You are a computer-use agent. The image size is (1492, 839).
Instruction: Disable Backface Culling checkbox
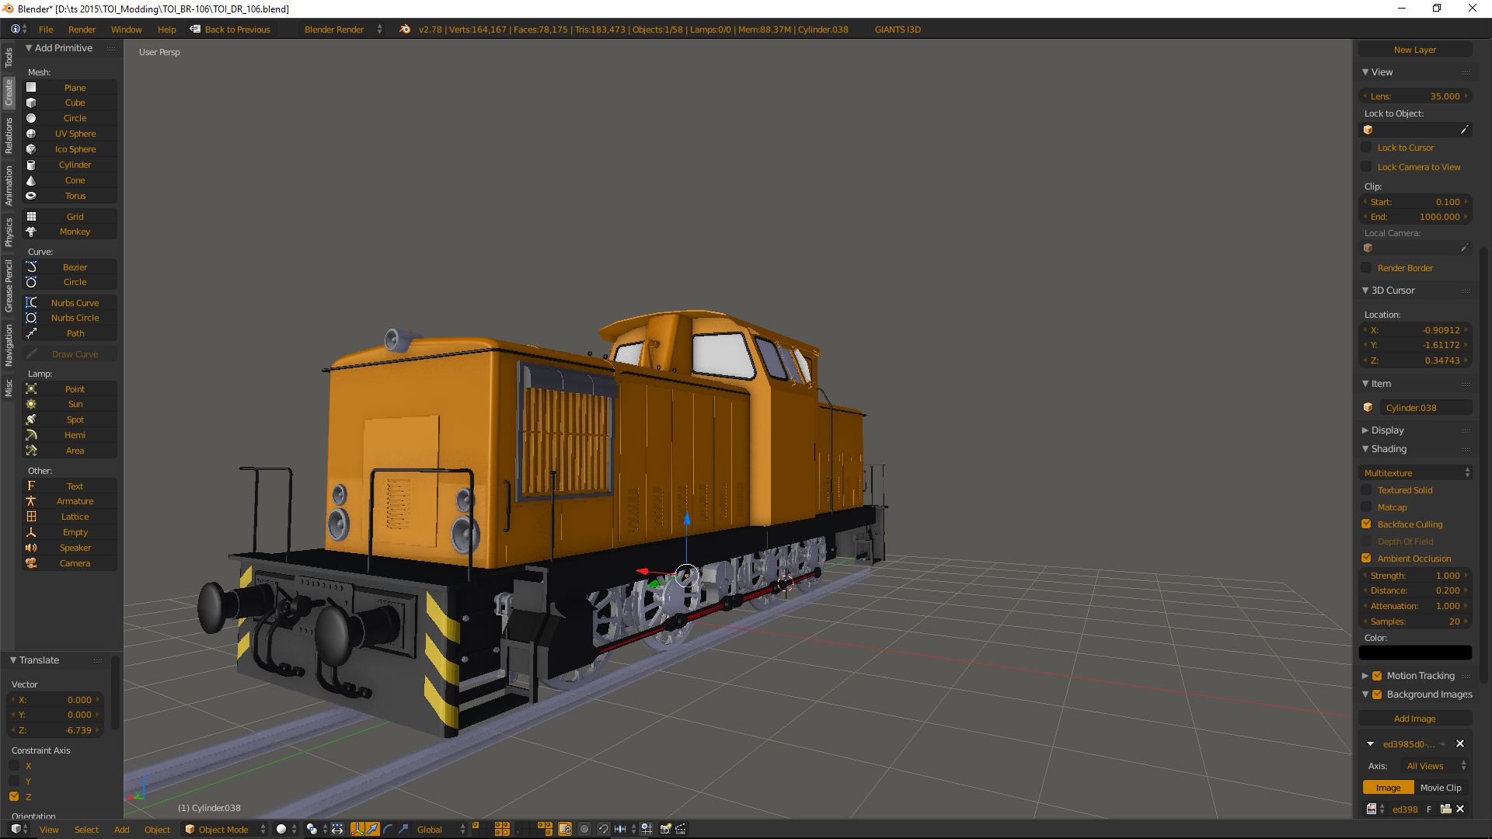click(1366, 524)
